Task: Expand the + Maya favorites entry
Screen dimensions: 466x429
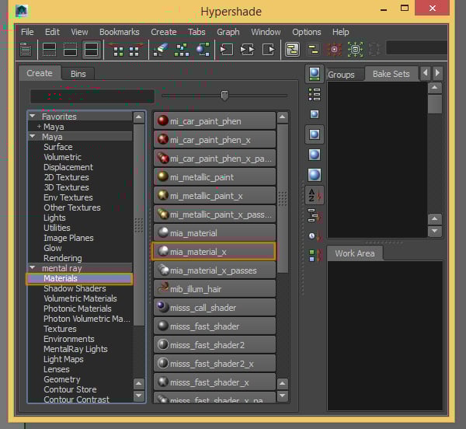Action: tap(39, 127)
